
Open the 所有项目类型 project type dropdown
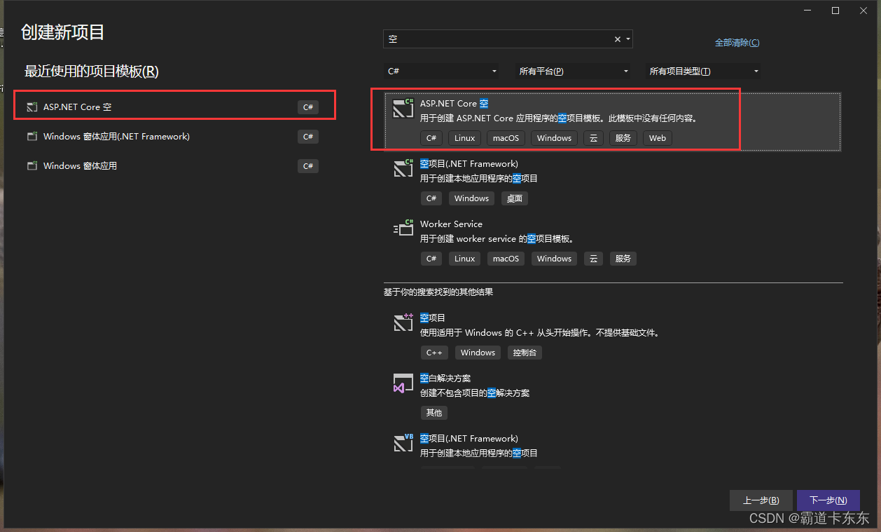click(x=703, y=71)
